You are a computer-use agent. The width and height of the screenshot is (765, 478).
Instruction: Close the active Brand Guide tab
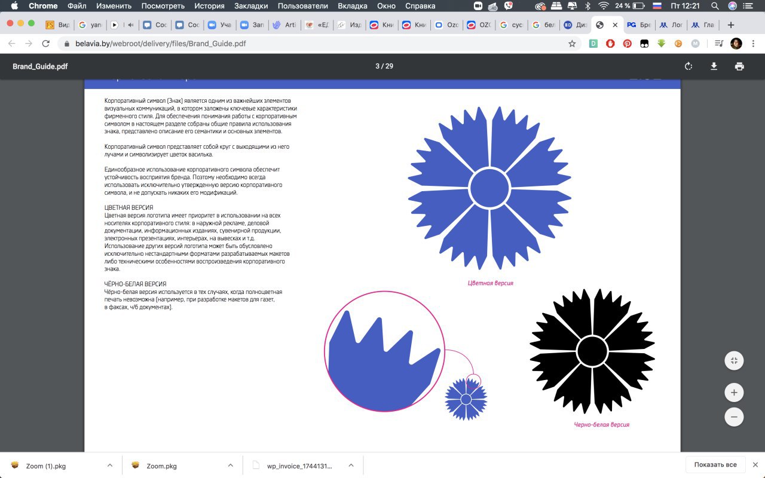pyautogui.click(x=615, y=25)
